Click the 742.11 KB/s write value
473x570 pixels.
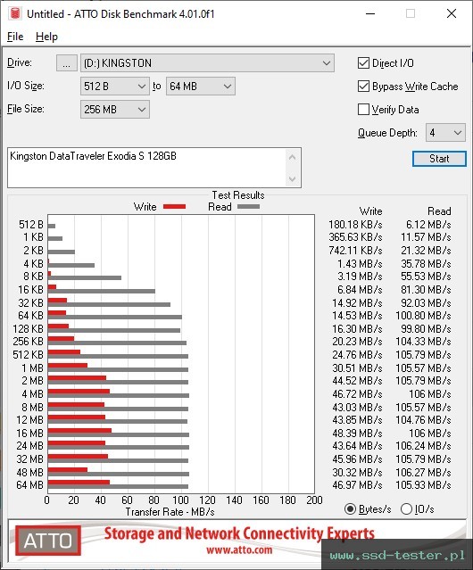click(355, 251)
